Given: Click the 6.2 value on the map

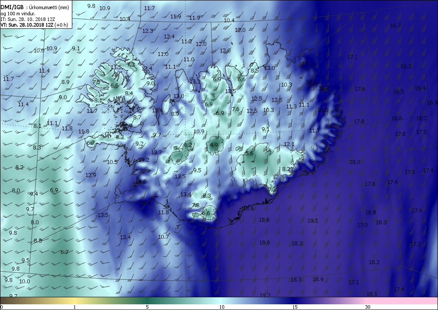Looking at the screenshot, I should click(188, 145).
